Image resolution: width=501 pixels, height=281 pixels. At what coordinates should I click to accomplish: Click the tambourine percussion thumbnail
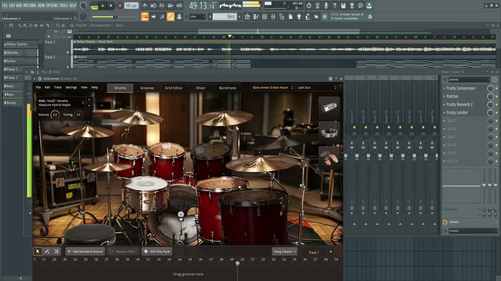329,133
